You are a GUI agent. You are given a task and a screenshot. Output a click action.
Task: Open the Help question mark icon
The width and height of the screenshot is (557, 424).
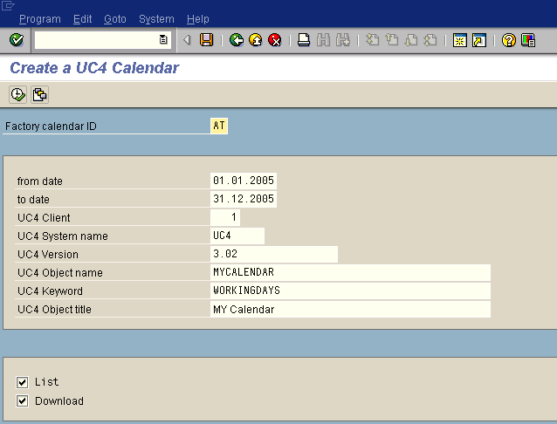(509, 40)
